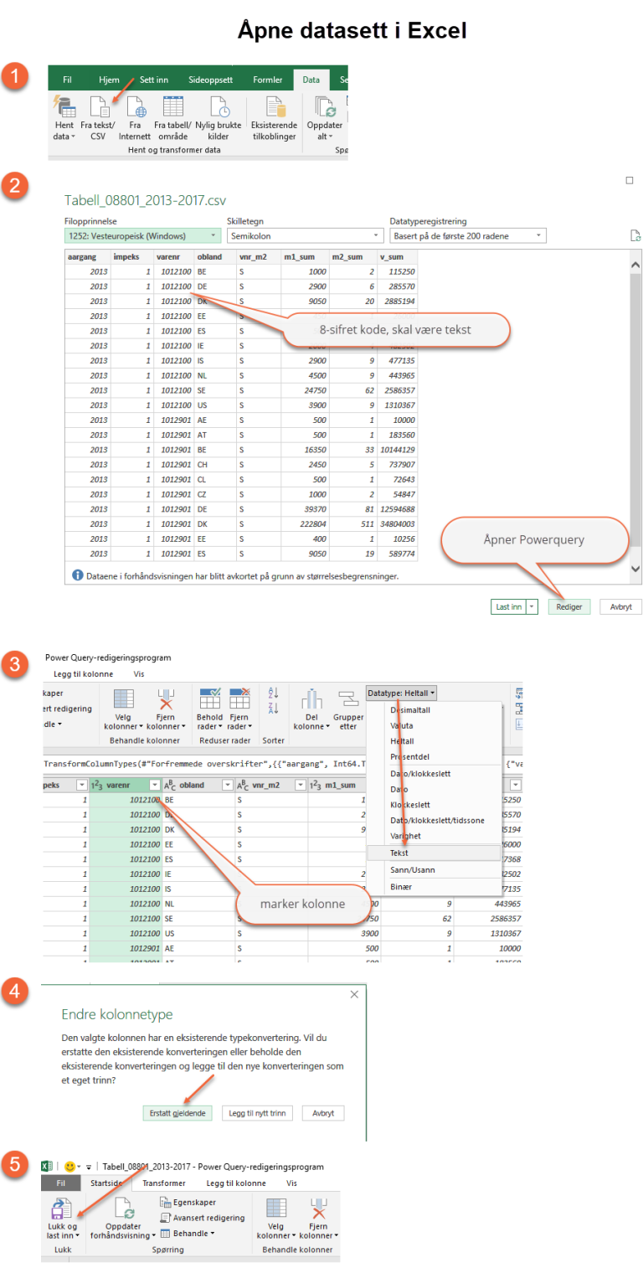643x1268 pixels.
Task: Sort ascending with the A-Z icon
Action: pyautogui.click(x=273, y=693)
